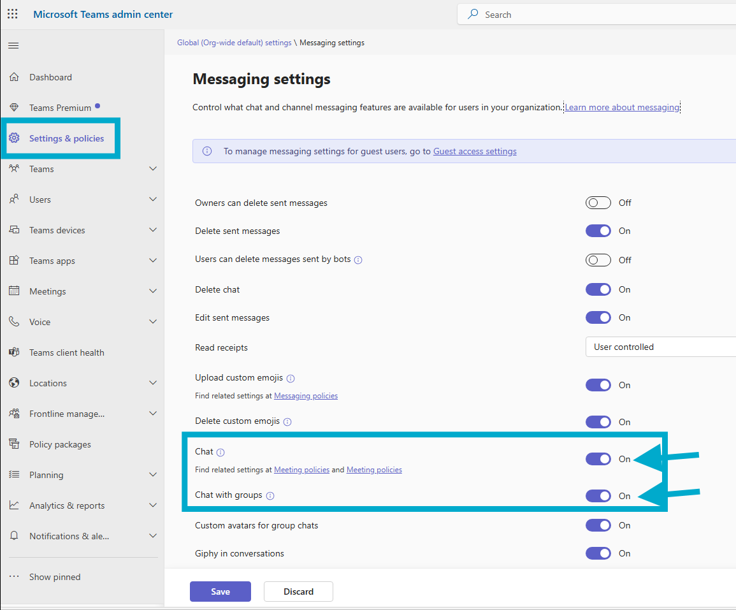Expand the Voice section chevron
736x610 pixels.
[x=152, y=322]
